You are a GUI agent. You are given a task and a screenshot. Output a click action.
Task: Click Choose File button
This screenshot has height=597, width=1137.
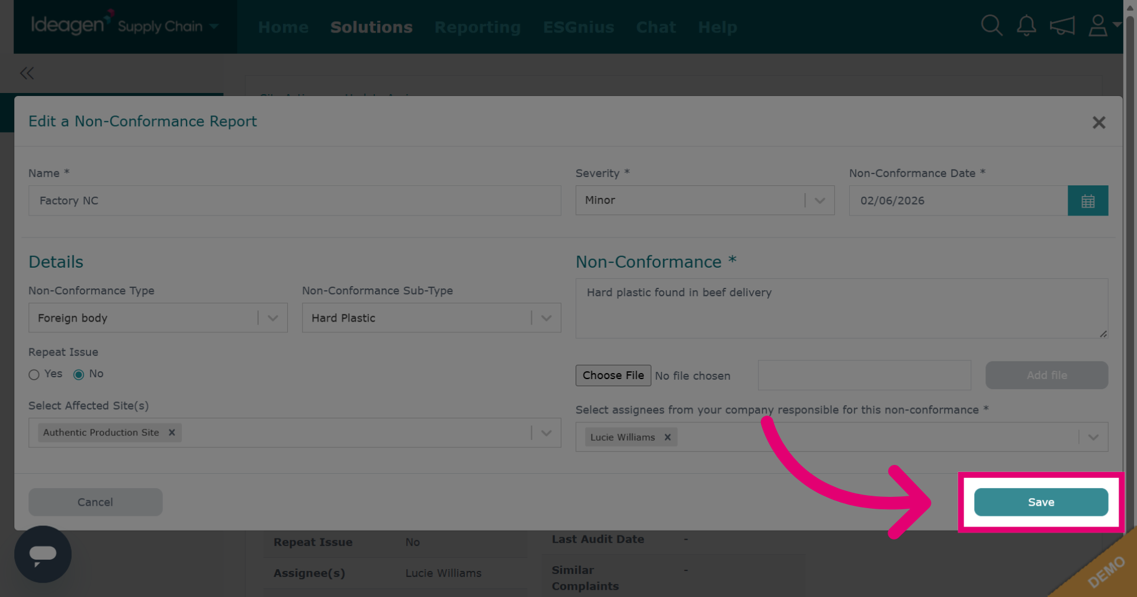point(613,375)
